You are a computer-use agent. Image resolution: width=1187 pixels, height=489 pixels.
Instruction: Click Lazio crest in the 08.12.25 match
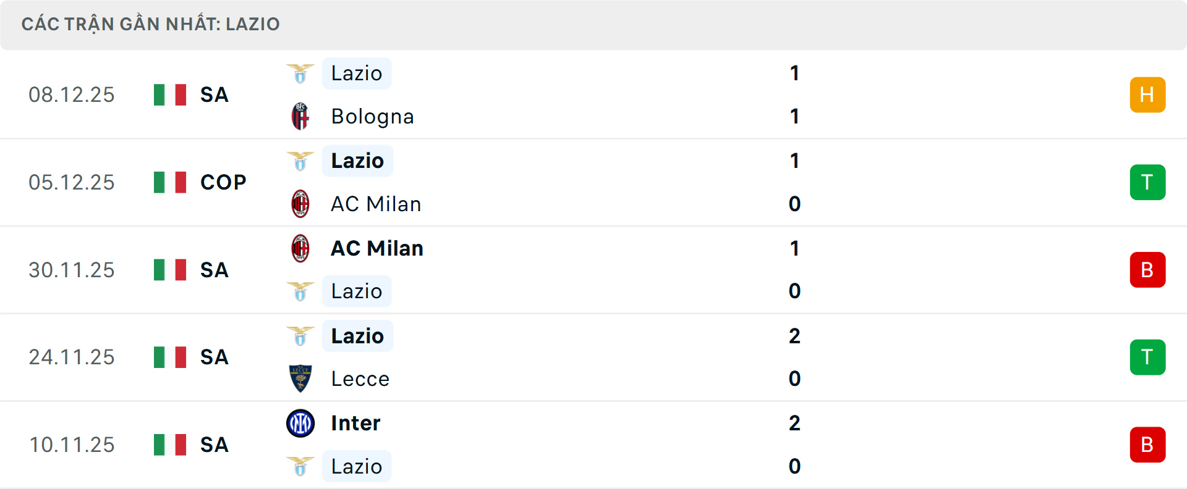300,73
